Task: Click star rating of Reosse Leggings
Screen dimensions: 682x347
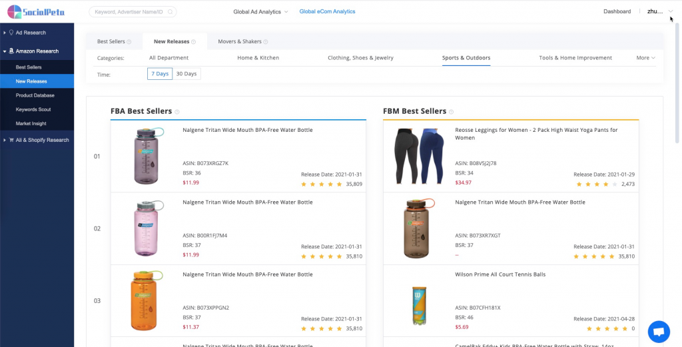Action: coord(597,184)
